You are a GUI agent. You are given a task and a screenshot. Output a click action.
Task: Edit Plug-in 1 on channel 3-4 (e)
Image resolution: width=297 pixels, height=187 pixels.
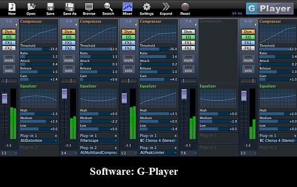(116, 136)
